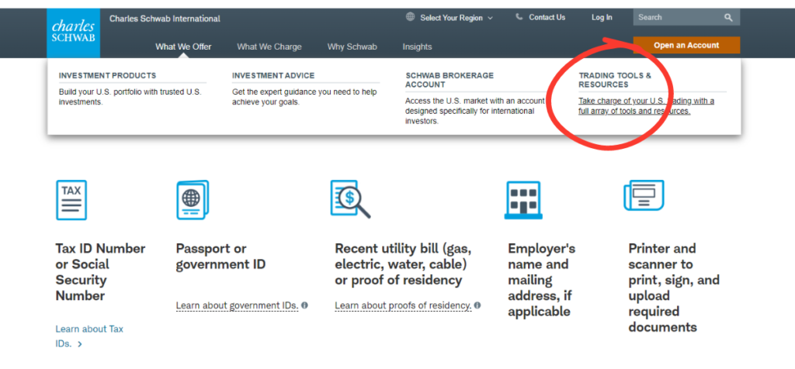795x369 pixels.
Task: Click the employer building icon
Action: 523,200
